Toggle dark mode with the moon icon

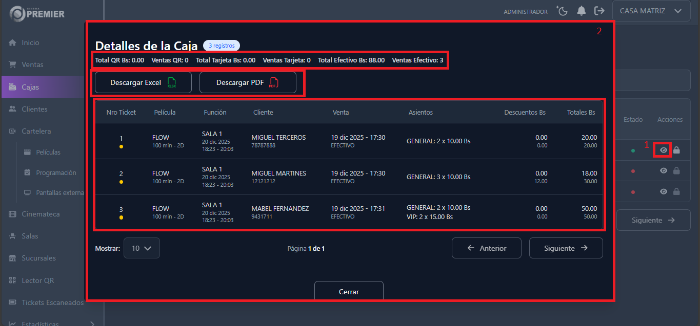coord(562,10)
